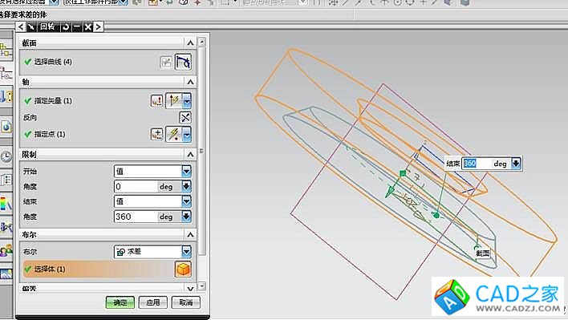Click the orange select body cube icon

(x=183, y=269)
